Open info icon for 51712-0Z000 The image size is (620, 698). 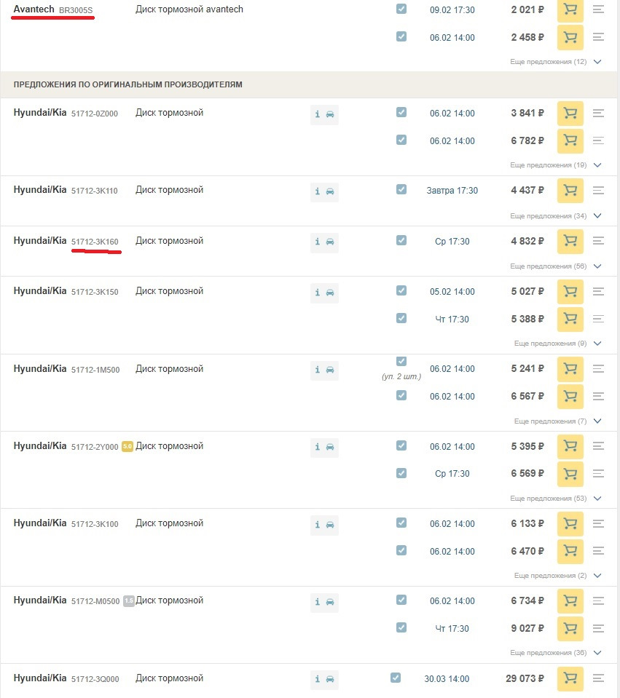pos(318,114)
